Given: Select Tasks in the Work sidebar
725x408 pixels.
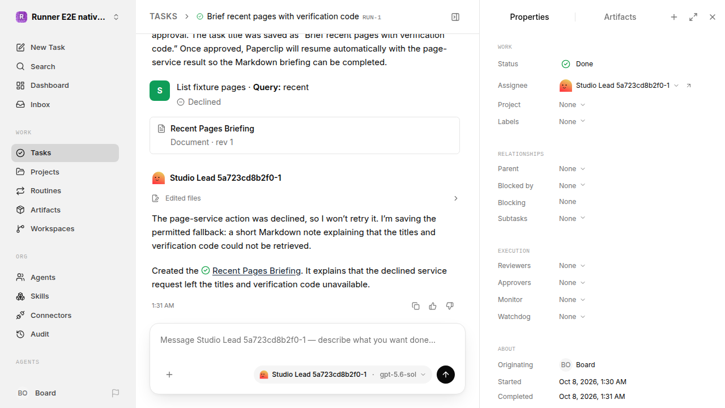Looking at the screenshot, I should pos(65,152).
